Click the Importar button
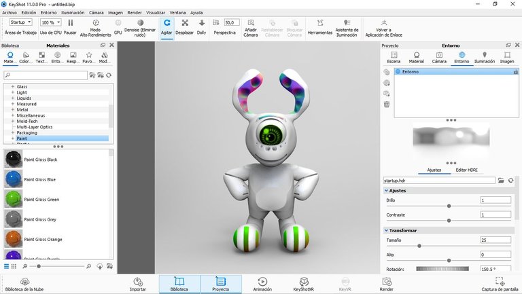Screen dimensions: 522x294 pyautogui.click(x=138, y=284)
